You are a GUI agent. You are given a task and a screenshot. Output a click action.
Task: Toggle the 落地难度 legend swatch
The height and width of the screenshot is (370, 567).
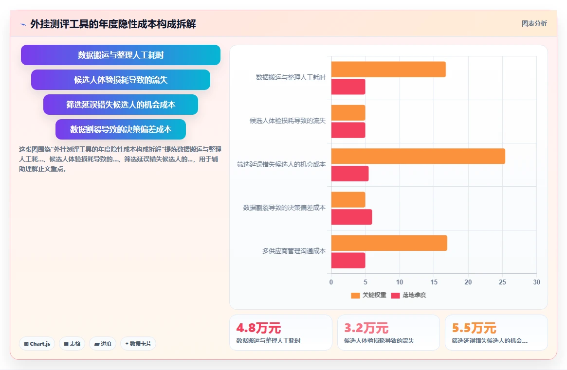click(395, 295)
